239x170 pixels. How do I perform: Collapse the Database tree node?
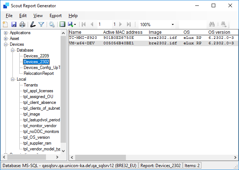point(13,50)
